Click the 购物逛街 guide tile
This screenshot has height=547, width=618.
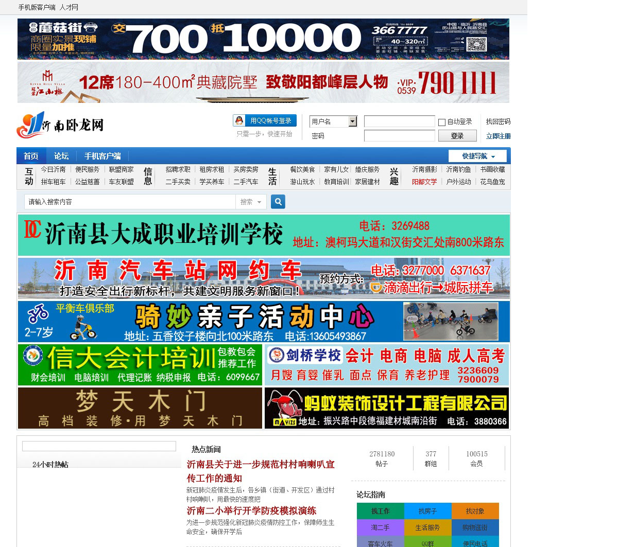pos(475,527)
